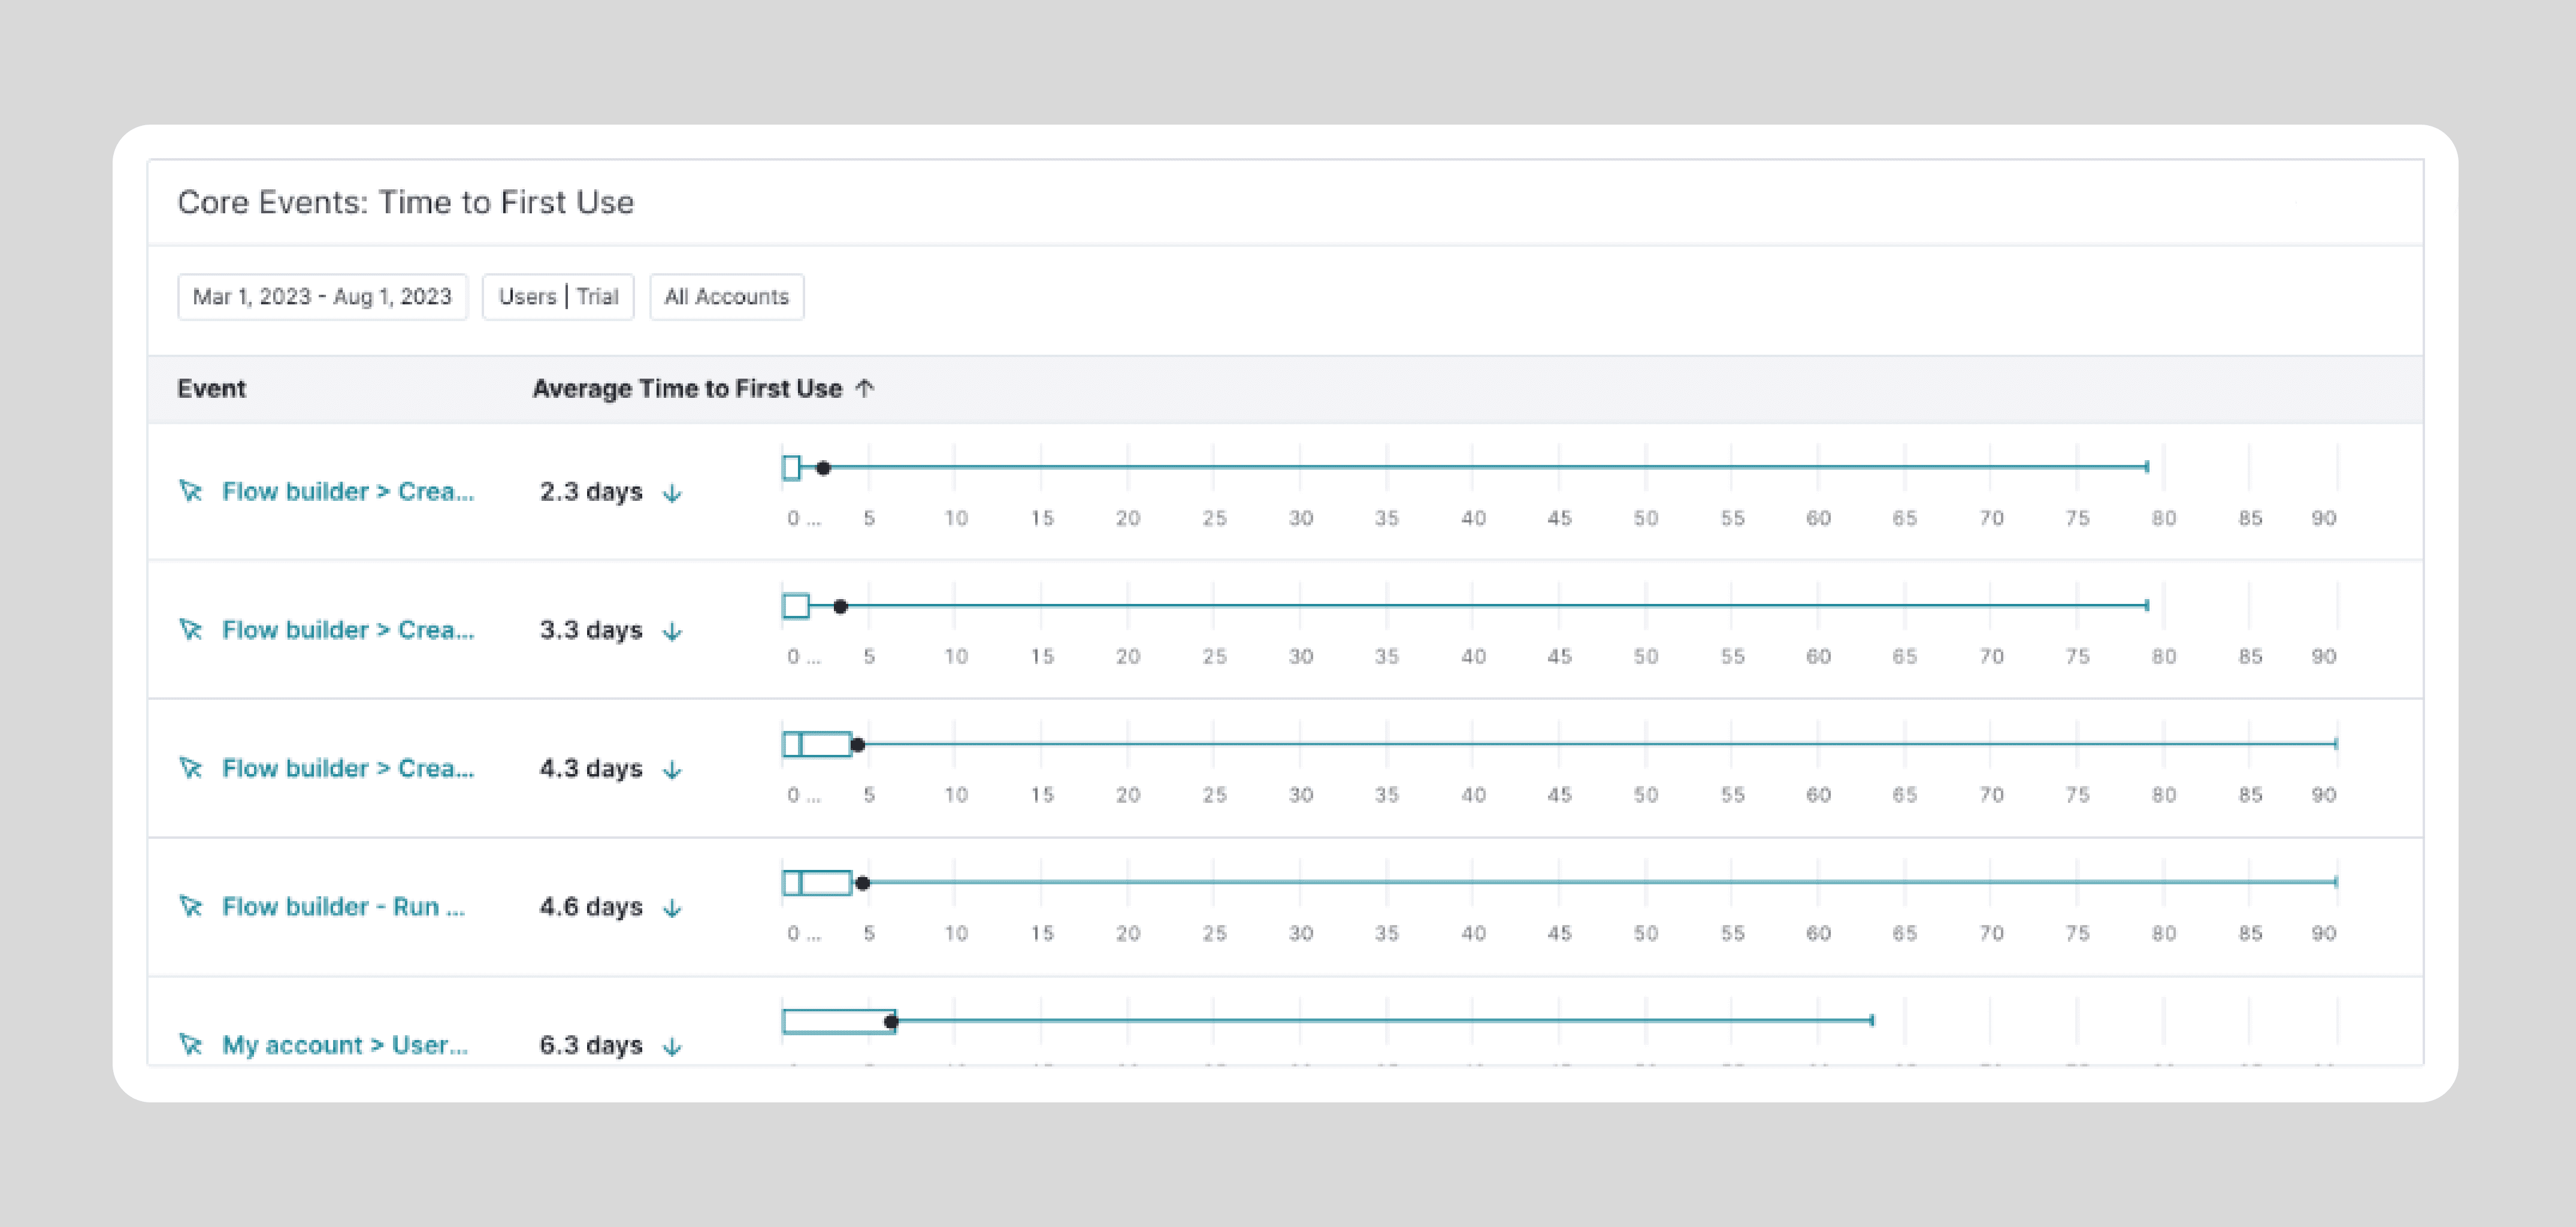
Task: Click the down arrow next to 3.3 days
Action: click(673, 631)
